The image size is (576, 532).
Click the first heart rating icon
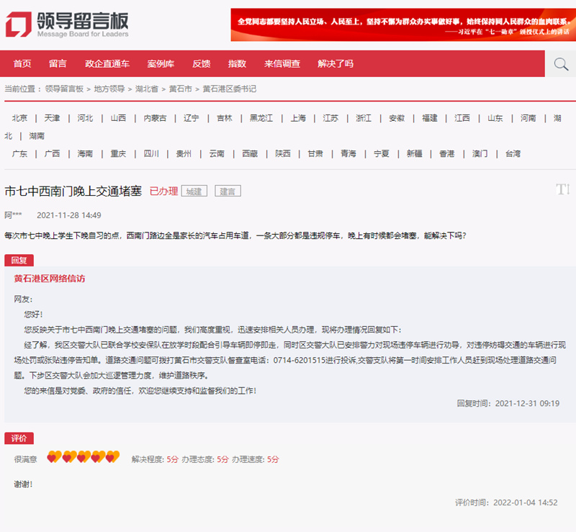[x=54, y=458]
